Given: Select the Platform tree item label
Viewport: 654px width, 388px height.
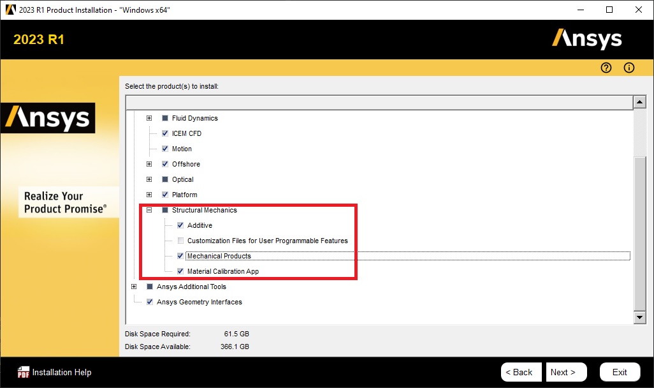Looking at the screenshot, I should [x=184, y=195].
